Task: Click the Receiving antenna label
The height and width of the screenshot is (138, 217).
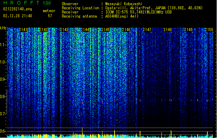Action: (x=79, y=16)
